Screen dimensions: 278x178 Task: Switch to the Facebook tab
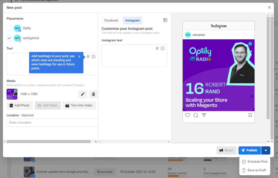tap(111, 20)
